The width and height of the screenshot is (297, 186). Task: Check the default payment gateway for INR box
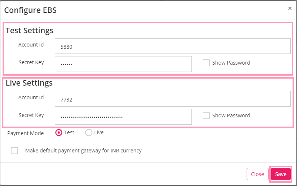[x=14, y=151]
